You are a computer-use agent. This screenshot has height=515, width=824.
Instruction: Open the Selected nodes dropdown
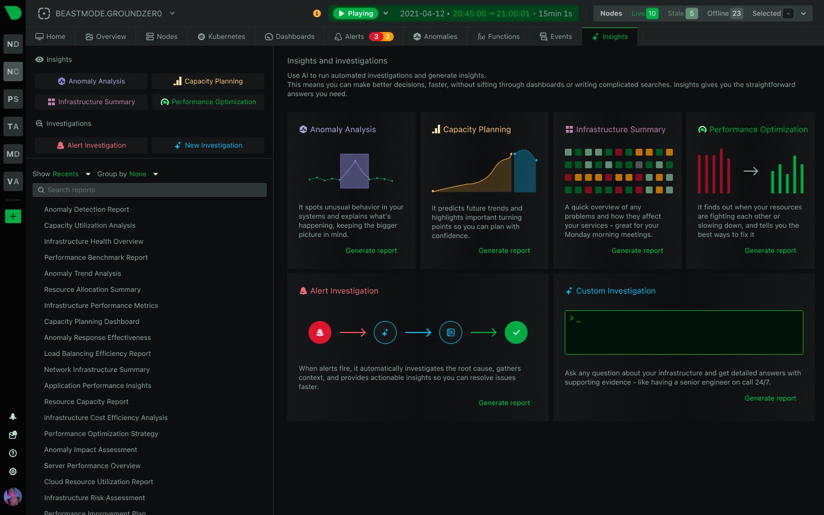click(x=803, y=13)
